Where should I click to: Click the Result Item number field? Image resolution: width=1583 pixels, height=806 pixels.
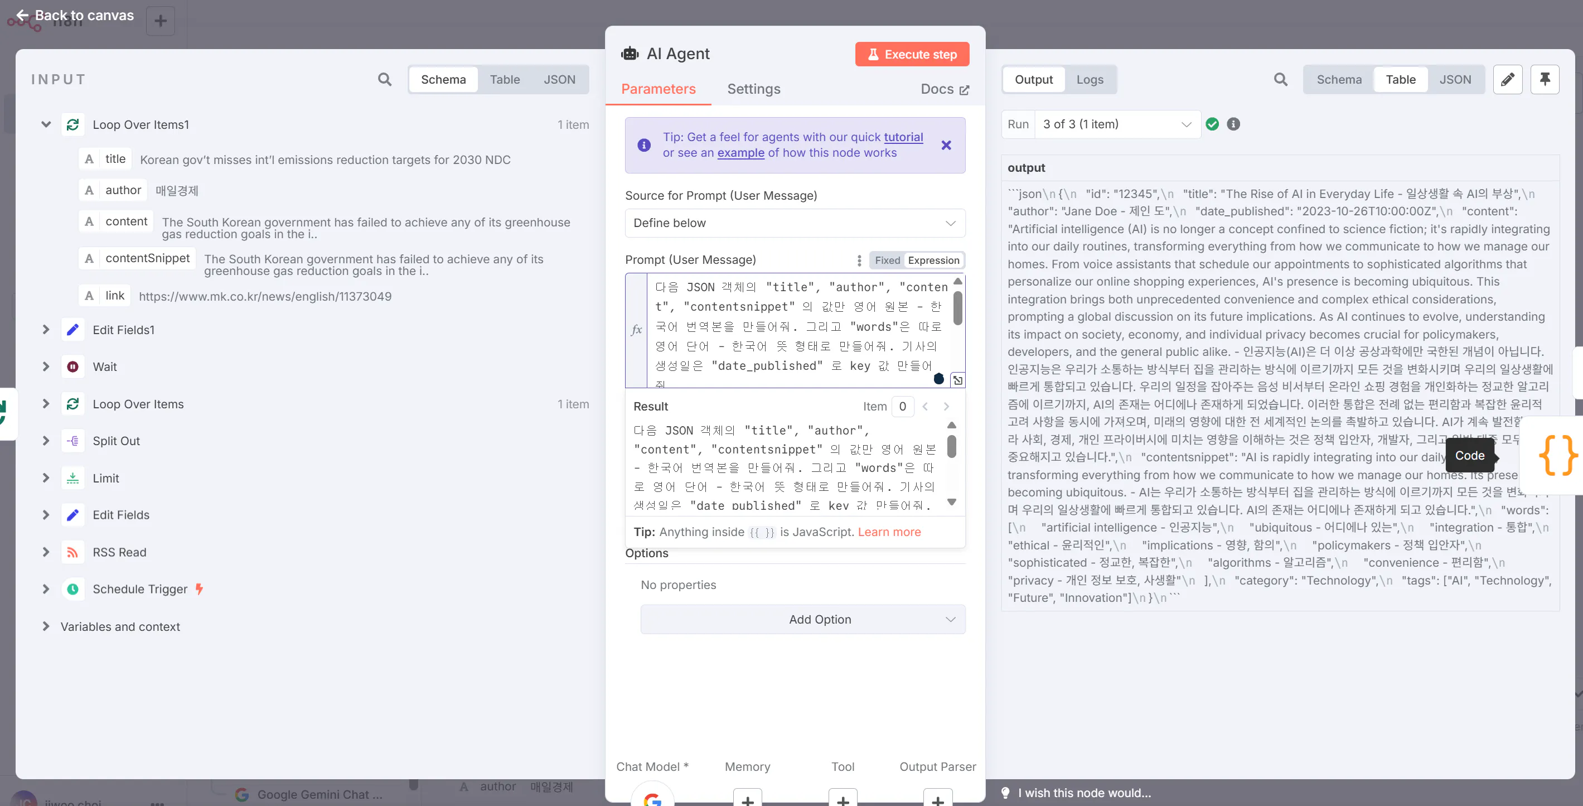(902, 407)
